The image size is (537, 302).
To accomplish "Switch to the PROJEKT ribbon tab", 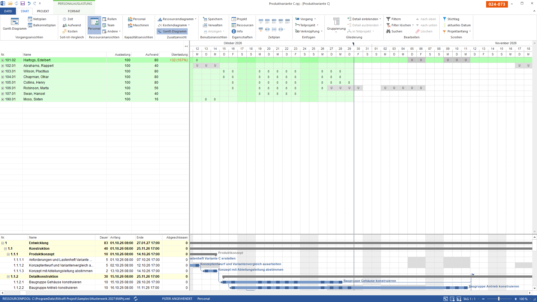I will click(43, 11).
